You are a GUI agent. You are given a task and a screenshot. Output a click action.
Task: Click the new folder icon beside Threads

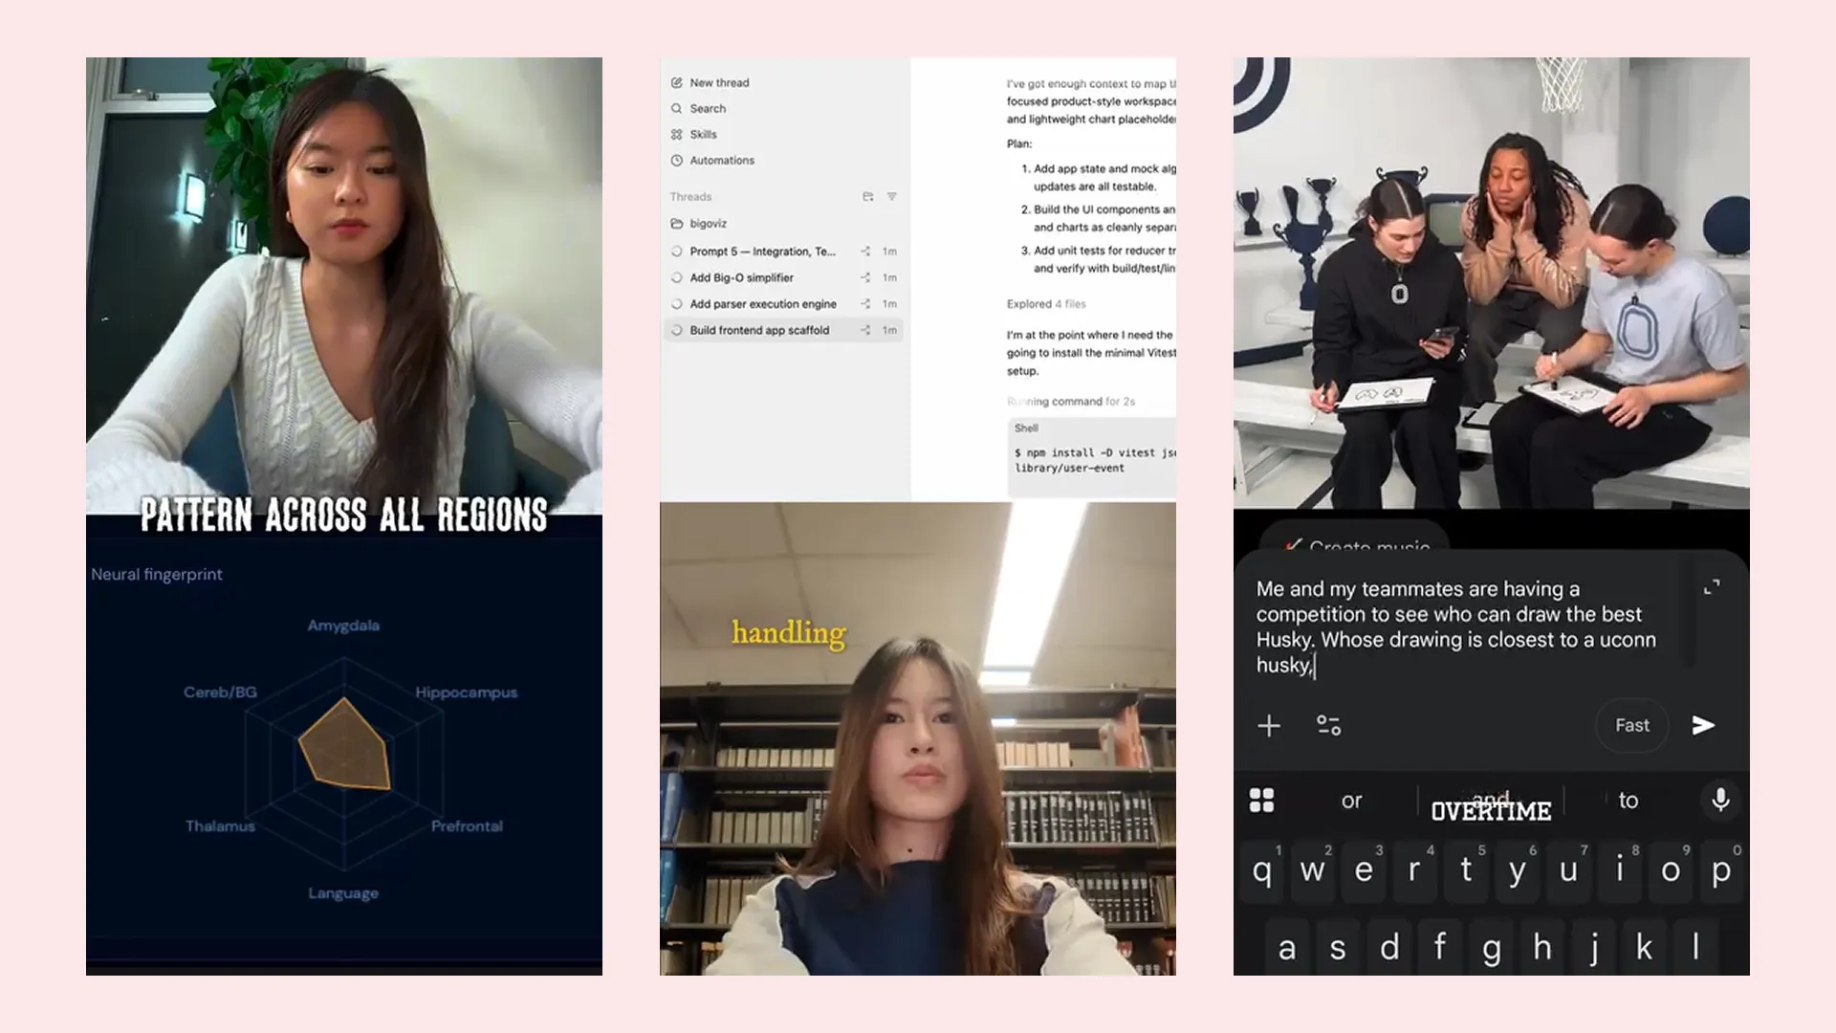coord(868,197)
